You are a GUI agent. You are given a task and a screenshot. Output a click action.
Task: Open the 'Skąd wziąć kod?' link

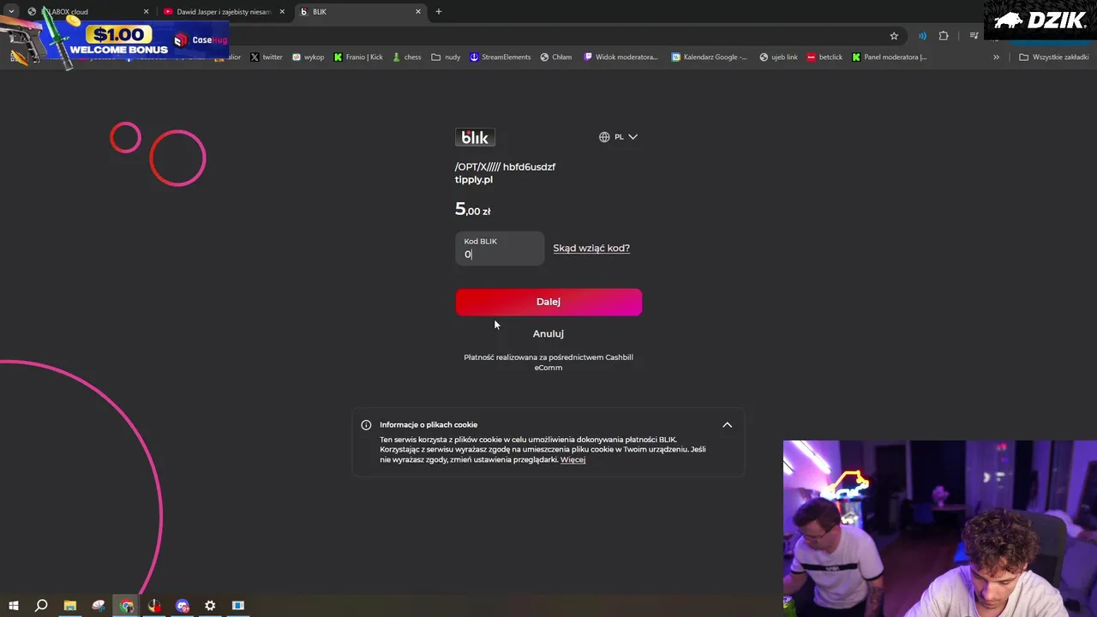[x=591, y=249]
